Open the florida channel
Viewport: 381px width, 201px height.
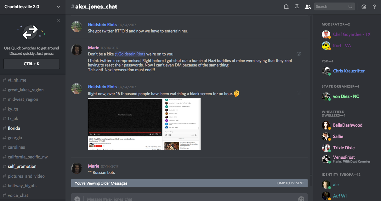(14, 128)
